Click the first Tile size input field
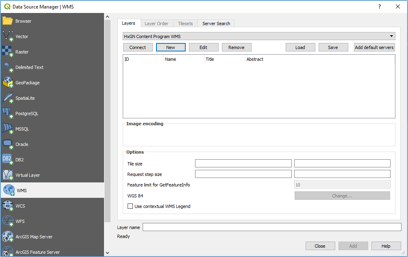 [x=243, y=164]
